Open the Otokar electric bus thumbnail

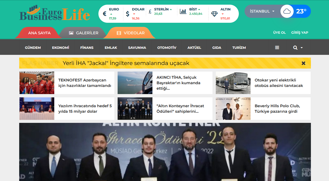[x=233, y=83]
